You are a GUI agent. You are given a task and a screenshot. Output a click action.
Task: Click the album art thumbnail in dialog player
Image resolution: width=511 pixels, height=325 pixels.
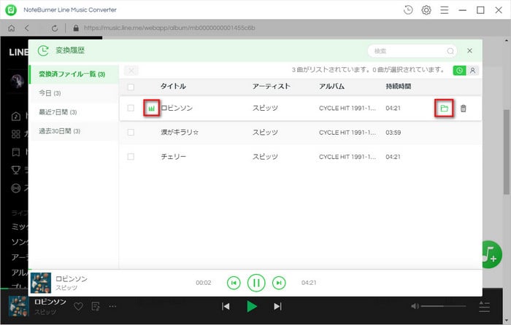pyautogui.click(x=41, y=283)
